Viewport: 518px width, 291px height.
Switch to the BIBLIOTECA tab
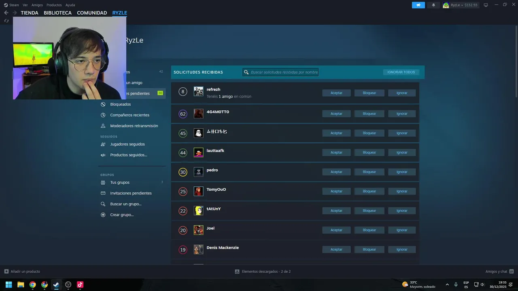coord(57,13)
